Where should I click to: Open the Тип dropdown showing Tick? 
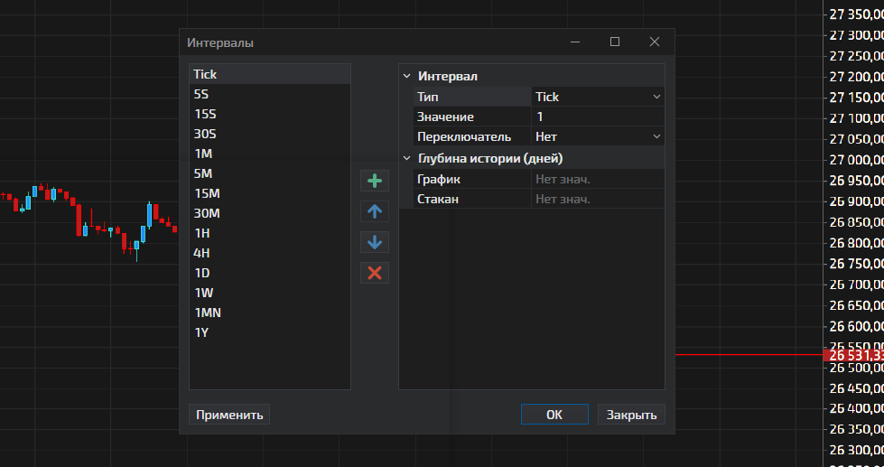(x=597, y=97)
